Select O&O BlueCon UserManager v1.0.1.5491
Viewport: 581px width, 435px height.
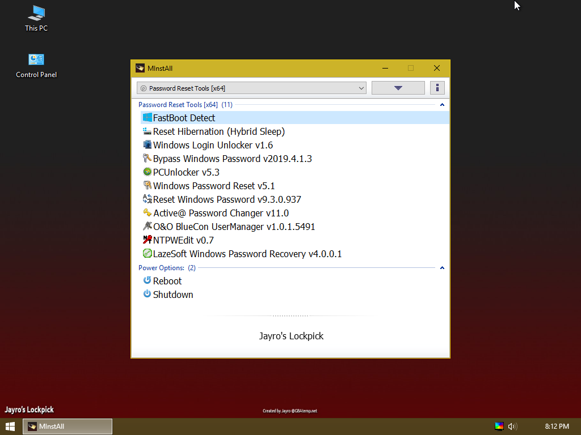coord(295,227)
